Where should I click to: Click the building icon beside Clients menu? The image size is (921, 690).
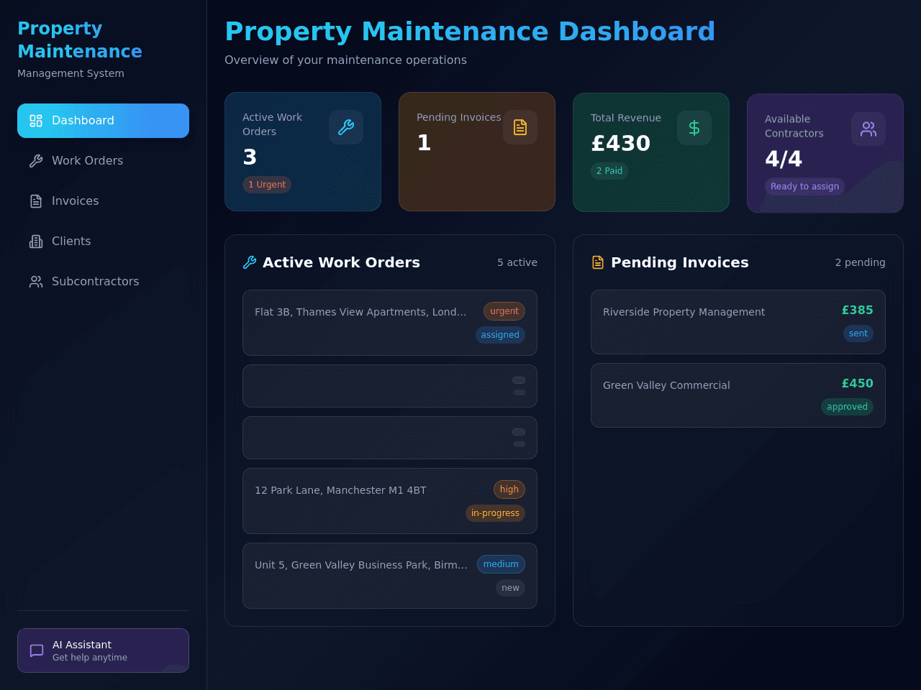point(36,241)
